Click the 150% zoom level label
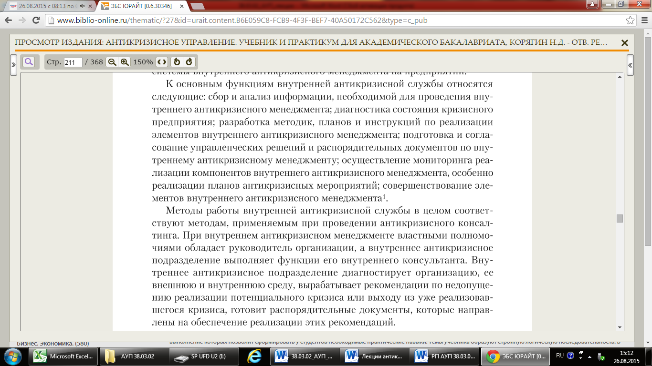The image size is (652, 366). 143,62
